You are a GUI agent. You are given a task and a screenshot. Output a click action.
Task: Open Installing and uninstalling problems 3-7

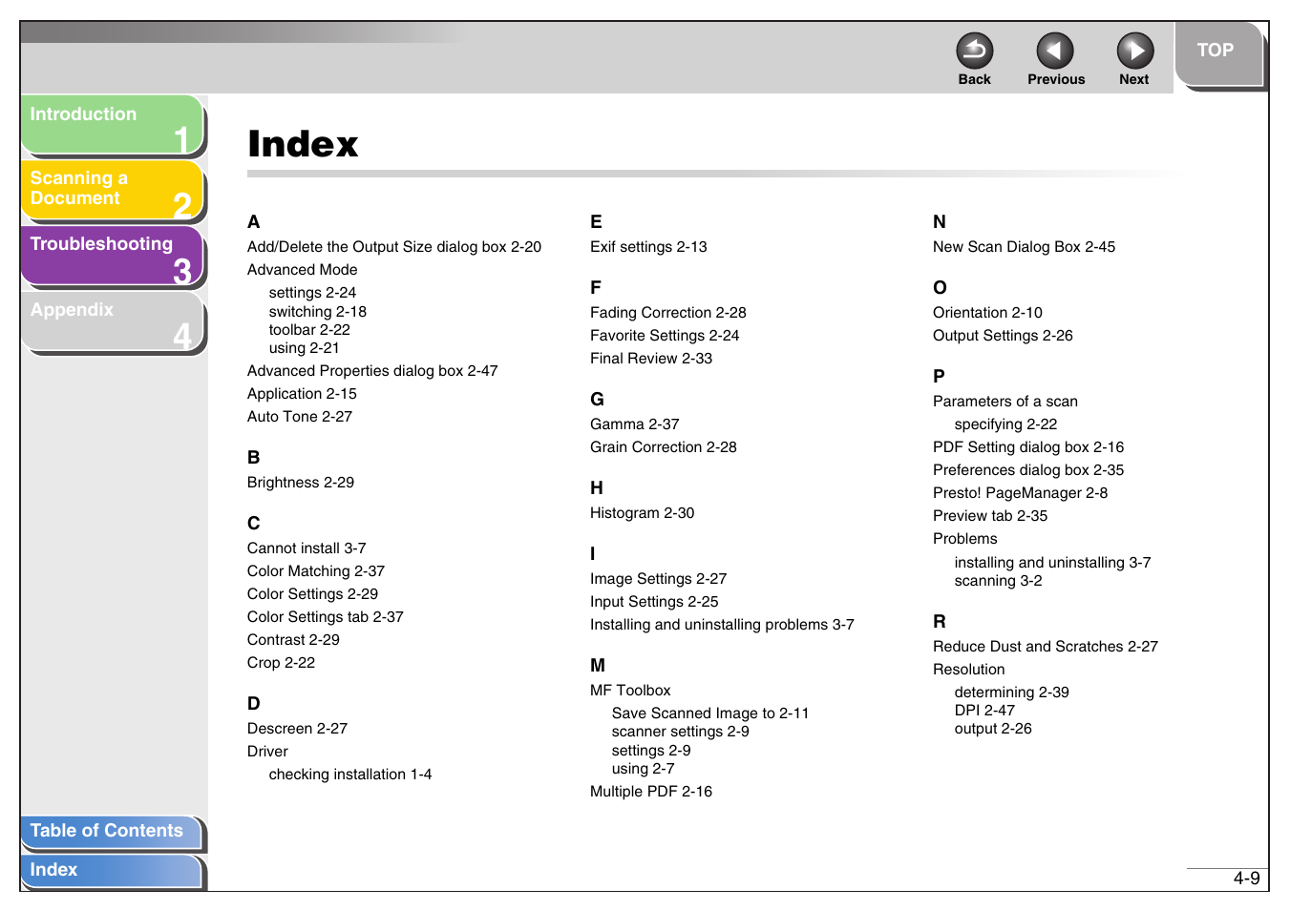coord(722,625)
